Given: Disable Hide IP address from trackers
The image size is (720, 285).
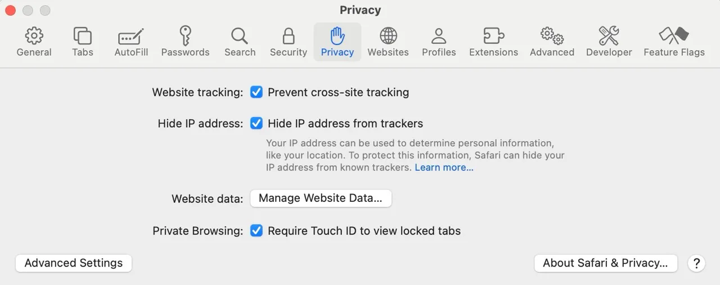Looking at the screenshot, I should (256, 123).
